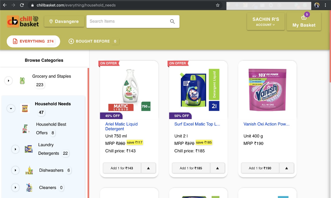Switch to the EVERYTHING tab
This screenshot has height=198, width=331.
click(x=33, y=41)
